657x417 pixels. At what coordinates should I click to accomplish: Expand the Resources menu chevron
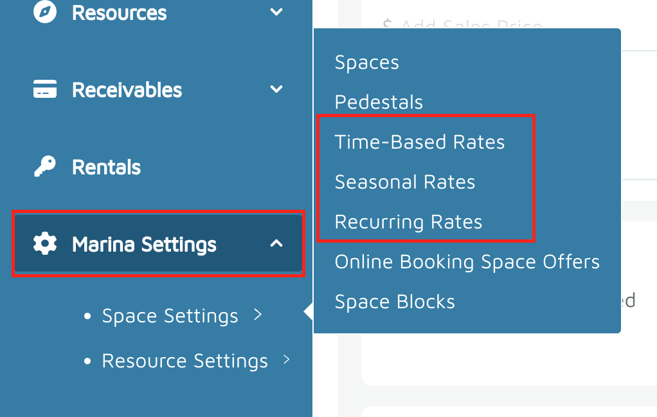(x=276, y=12)
